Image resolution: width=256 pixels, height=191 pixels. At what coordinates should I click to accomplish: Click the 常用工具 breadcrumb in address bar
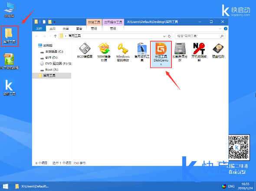75,36
